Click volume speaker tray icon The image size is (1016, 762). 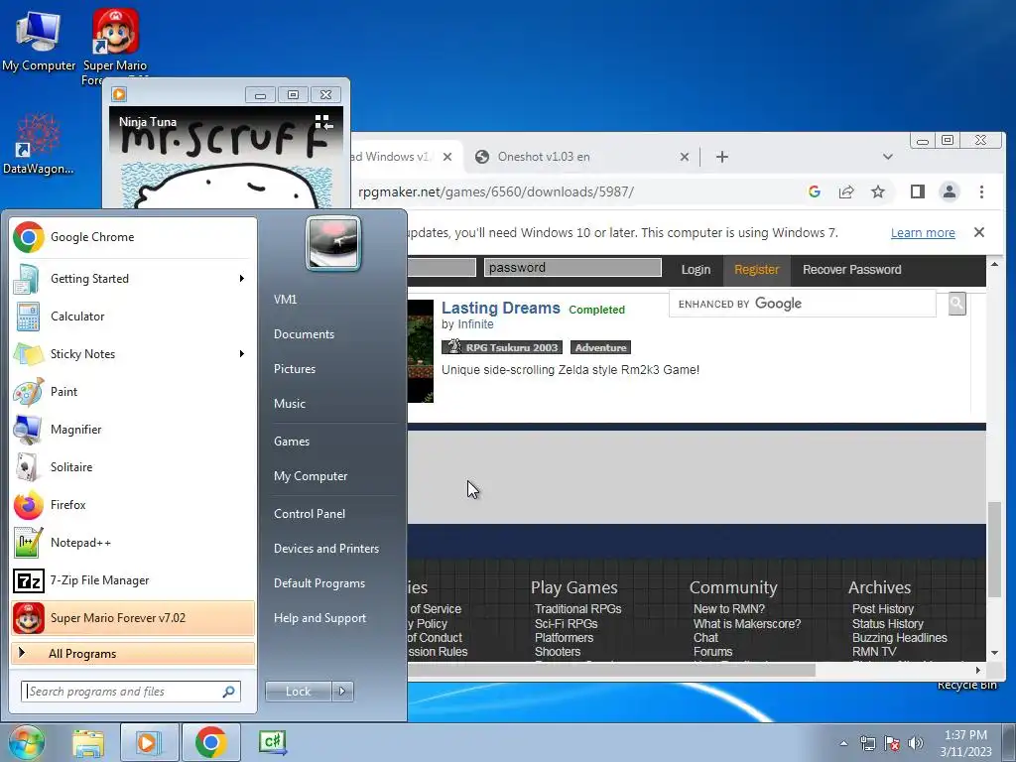coord(916,743)
